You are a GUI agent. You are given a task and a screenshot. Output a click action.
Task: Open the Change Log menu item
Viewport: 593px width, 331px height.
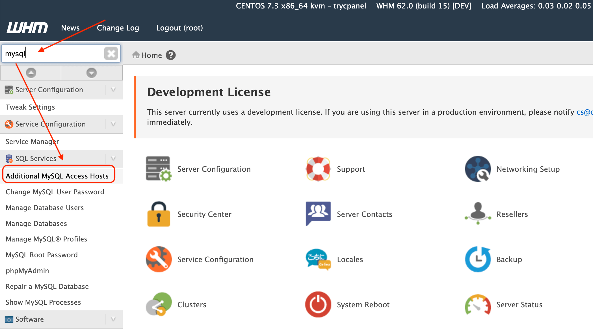click(118, 28)
